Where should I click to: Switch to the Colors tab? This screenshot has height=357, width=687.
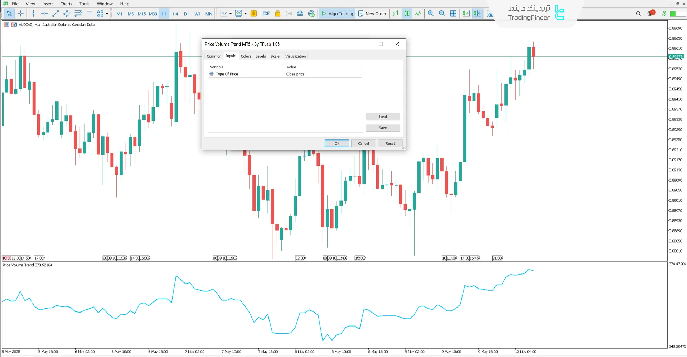pos(246,56)
